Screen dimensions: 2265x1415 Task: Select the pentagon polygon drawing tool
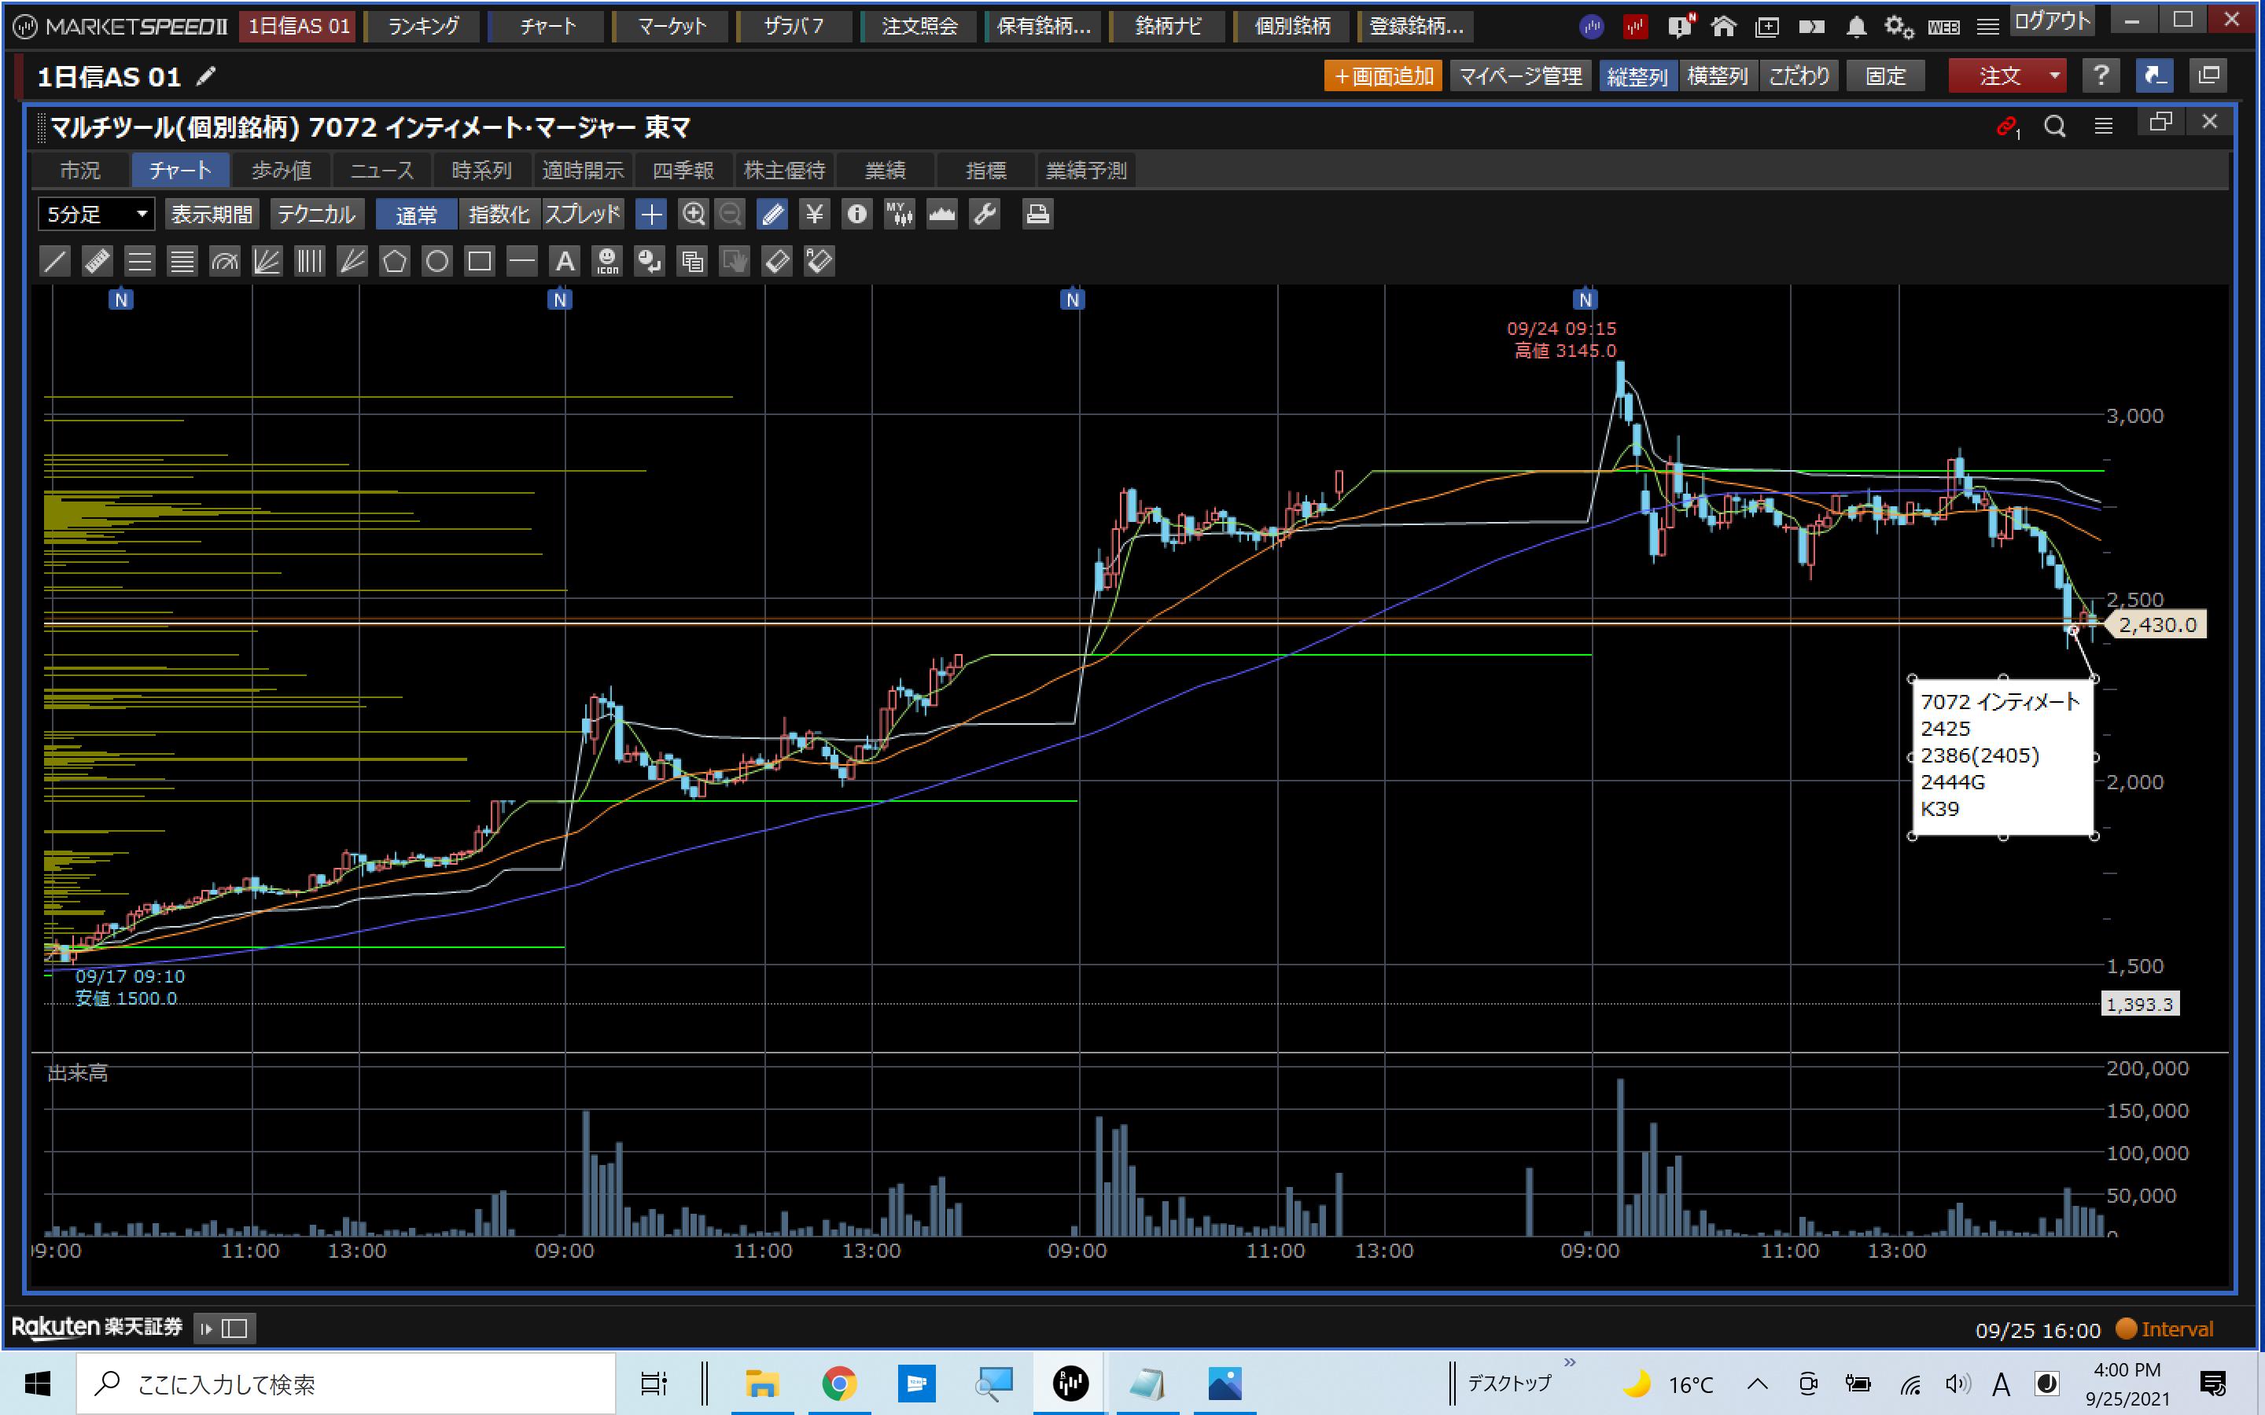click(394, 261)
